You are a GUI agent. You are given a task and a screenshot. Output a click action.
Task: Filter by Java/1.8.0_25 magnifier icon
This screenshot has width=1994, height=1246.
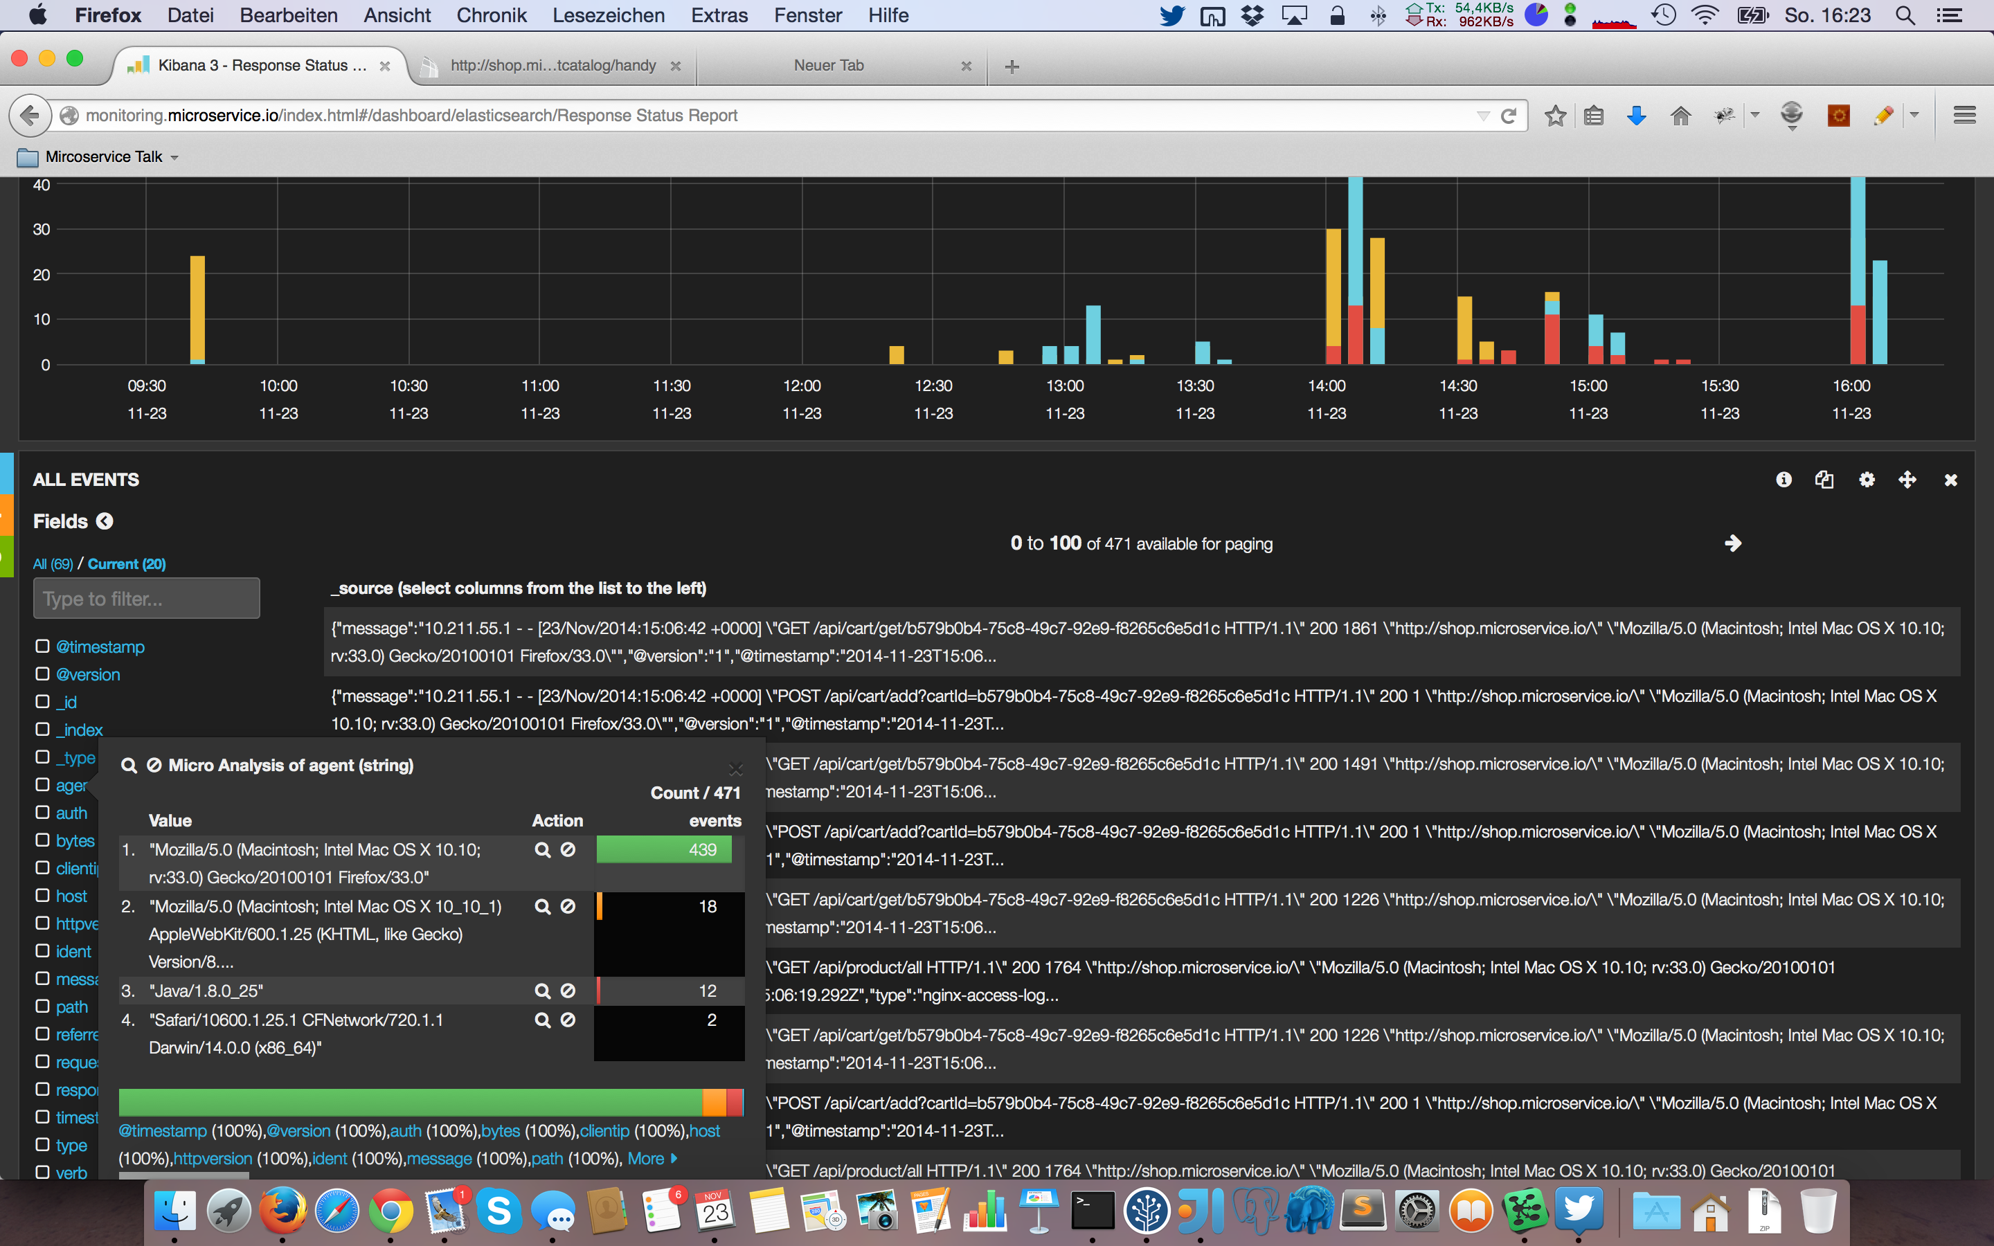[542, 991]
